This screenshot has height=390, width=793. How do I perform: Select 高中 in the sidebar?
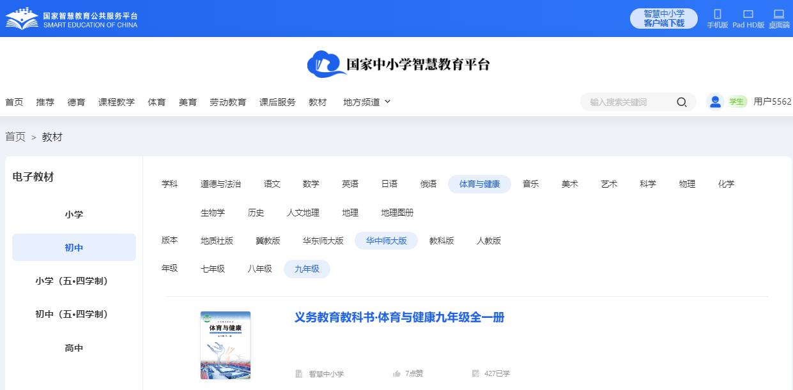coord(74,348)
